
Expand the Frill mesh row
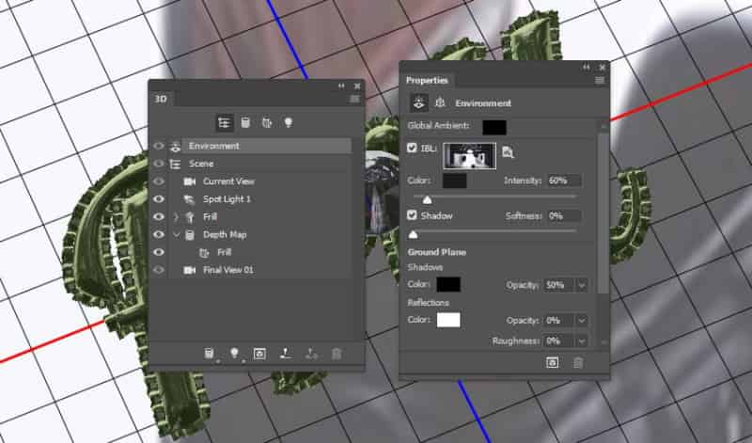(x=176, y=217)
